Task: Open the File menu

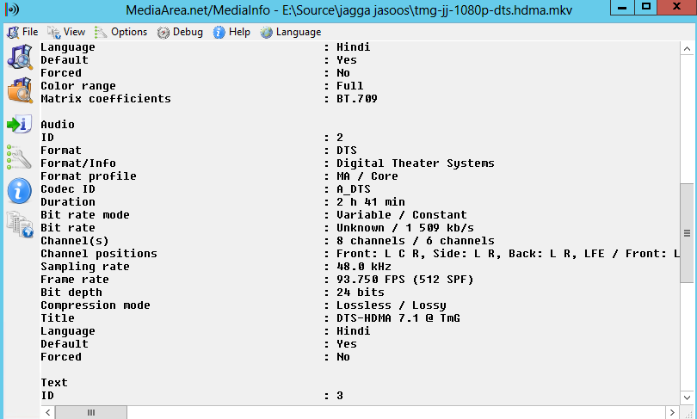Action: [x=22, y=32]
